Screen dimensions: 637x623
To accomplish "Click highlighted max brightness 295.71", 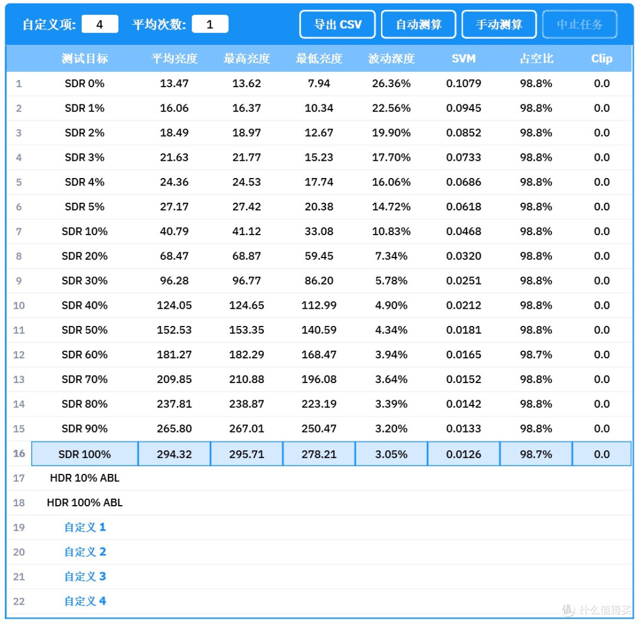I will (x=247, y=454).
